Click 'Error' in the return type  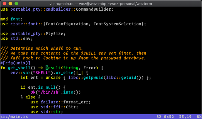point(90,68)
